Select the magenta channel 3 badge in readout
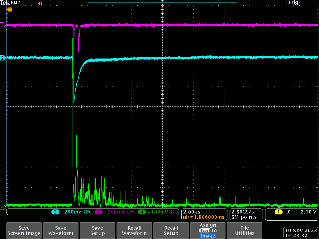 tap(98, 212)
